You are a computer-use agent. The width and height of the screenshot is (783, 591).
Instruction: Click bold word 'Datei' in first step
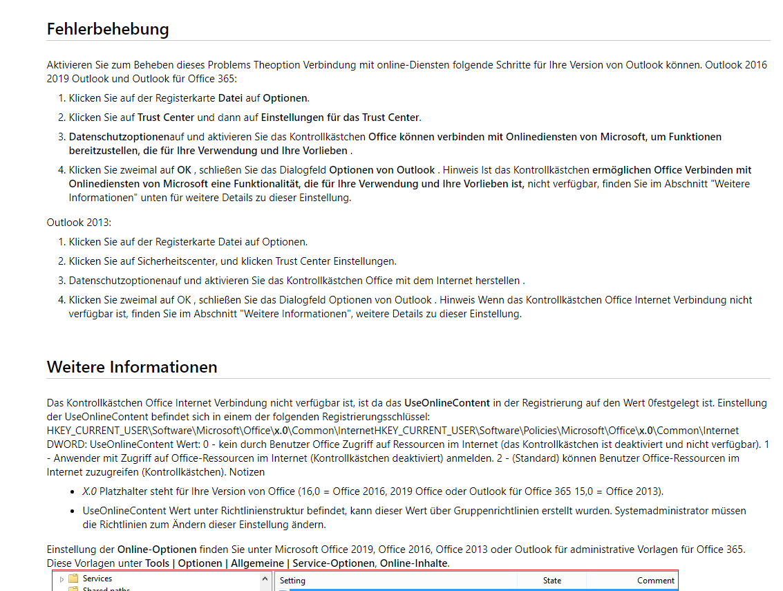pyautogui.click(x=230, y=98)
